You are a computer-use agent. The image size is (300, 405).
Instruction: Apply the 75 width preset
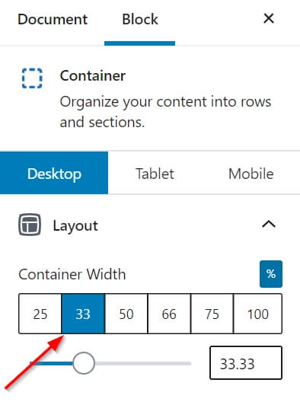click(212, 314)
